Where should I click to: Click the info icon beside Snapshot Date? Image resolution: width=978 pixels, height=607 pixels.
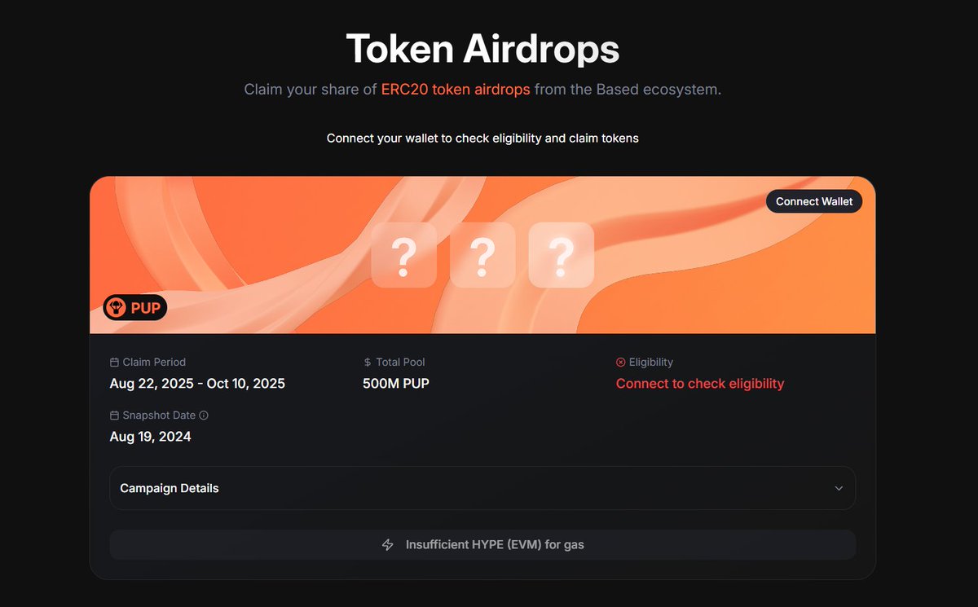pyautogui.click(x=204, y=416)
